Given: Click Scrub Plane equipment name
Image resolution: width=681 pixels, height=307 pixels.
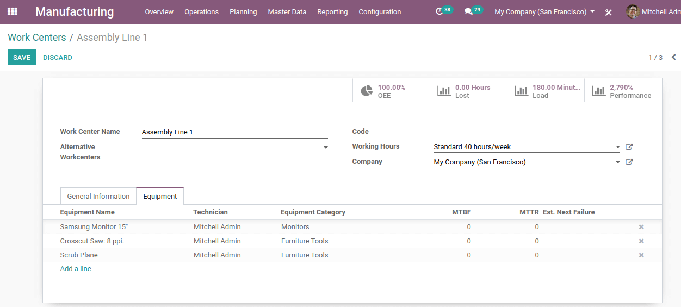Looking at the screenshot, I should click(x=79, y=255).
